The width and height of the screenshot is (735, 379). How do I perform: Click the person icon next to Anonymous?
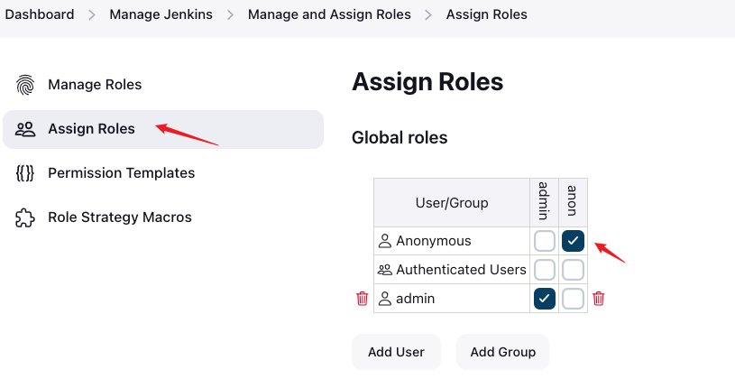pyautogui.click(x=385, y=241)
